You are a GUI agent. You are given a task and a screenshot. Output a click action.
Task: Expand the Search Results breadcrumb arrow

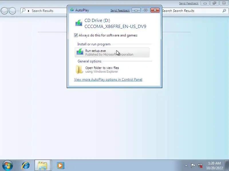click(x=28, y=11)
